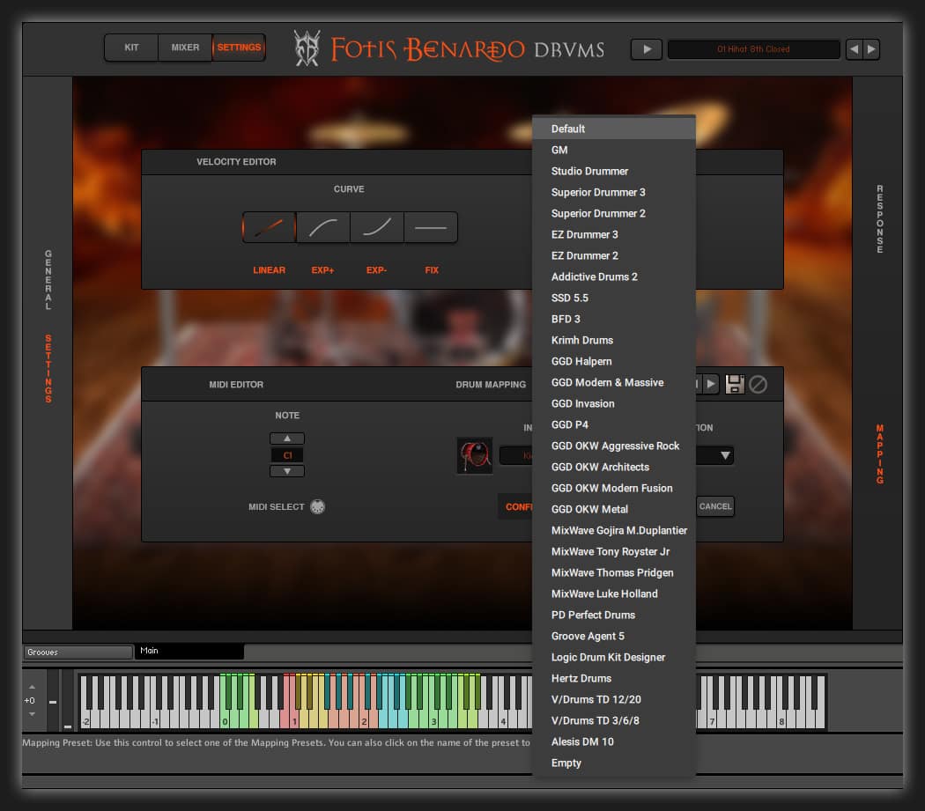
Task: Click the EXP- curve label
Action: click(376, 270)
